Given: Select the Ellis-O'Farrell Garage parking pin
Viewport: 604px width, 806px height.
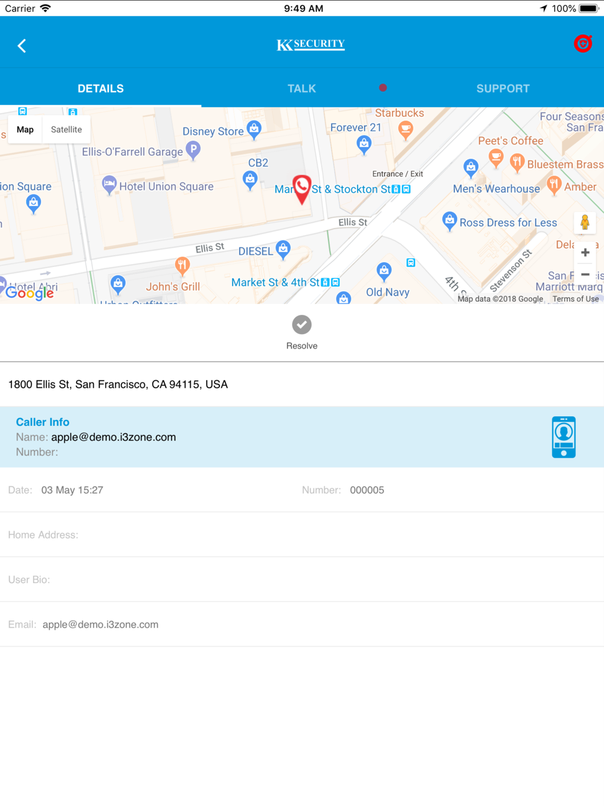Looking at the screenshot, I should tap(193, 149).
